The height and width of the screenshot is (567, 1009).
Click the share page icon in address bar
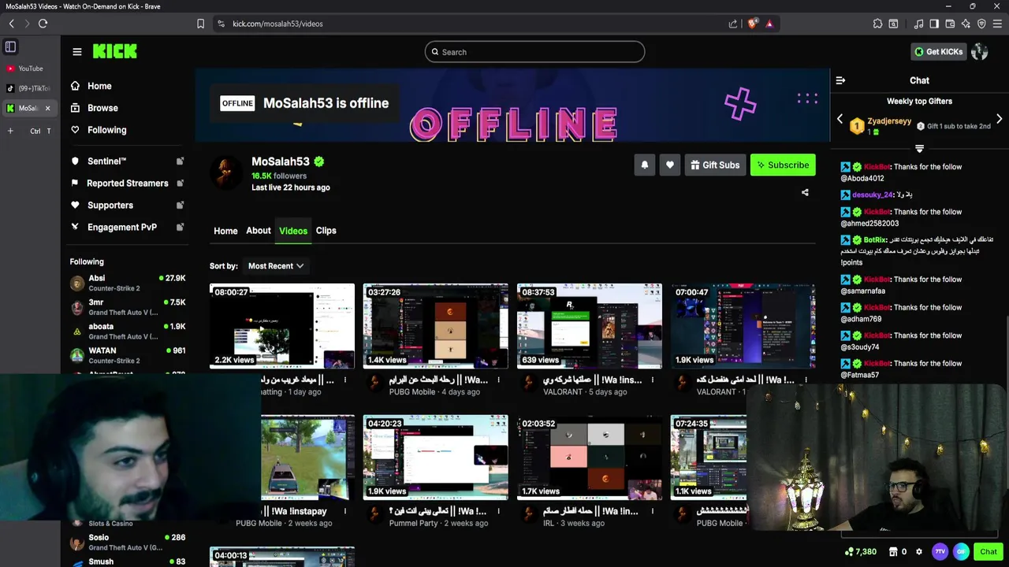click(733, 24)
